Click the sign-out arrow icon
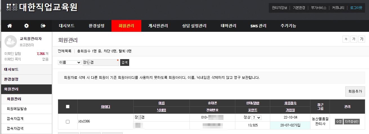This screenshot has width=369, height=134. pyautogui.click(x=43, y=26)
